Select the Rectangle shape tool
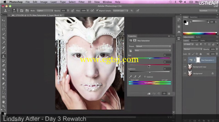The width and height of the screenshot is (219, 122). coord(4,97)
